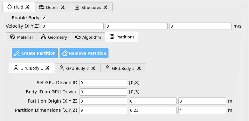Switch to the GPU:Body 2 tab
The height and width of the screenshot is (121, 249).
pyautogui.click(x=78, y=68)
